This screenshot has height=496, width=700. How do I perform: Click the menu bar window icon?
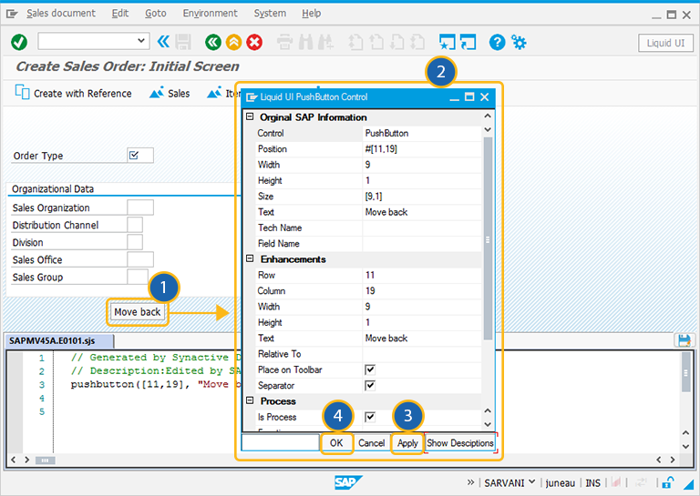12,15
